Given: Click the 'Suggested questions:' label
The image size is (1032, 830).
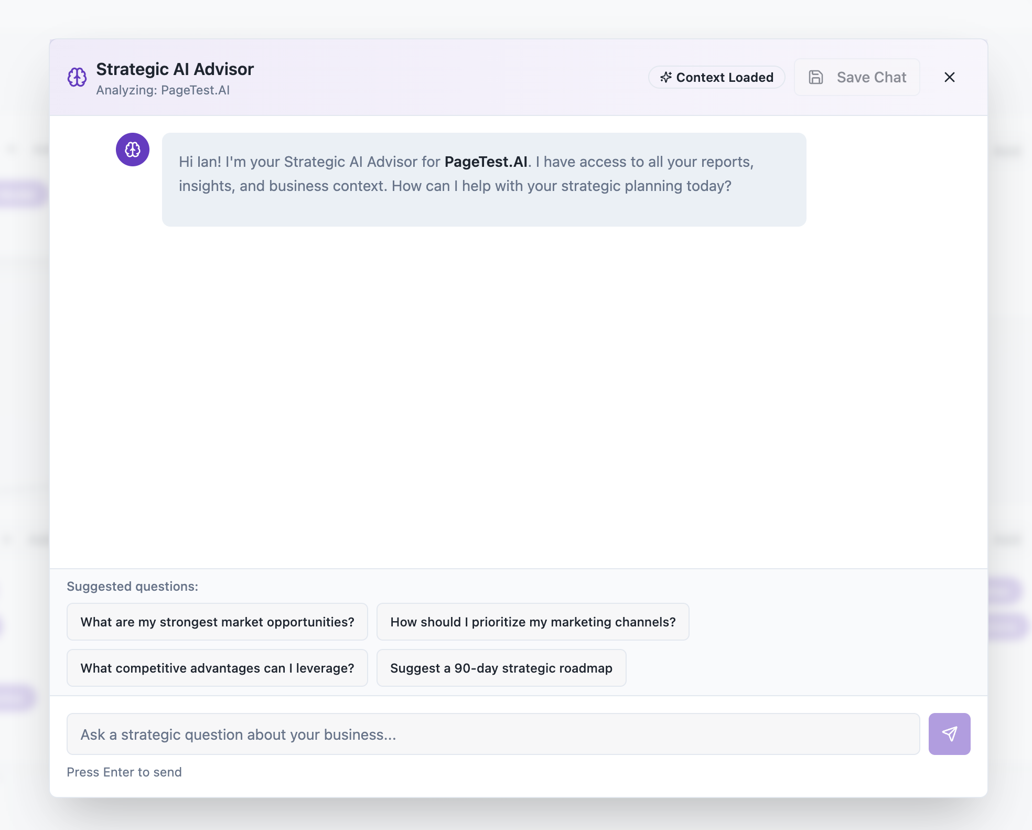Looking at the screenshot, I should point(133,586).
